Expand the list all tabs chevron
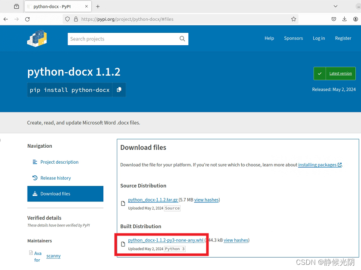 point(336,6)
